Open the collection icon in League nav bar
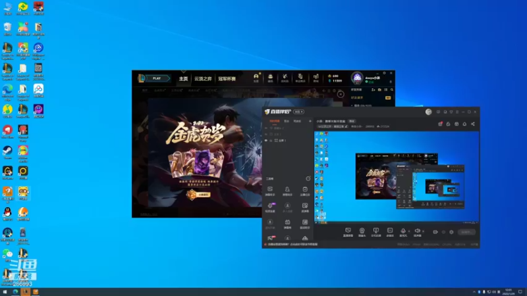This screenshot has width=527, height=296. (270, 78)
